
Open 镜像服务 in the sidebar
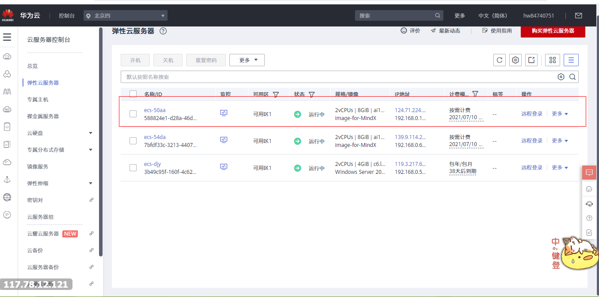click(x=38, y=166)
